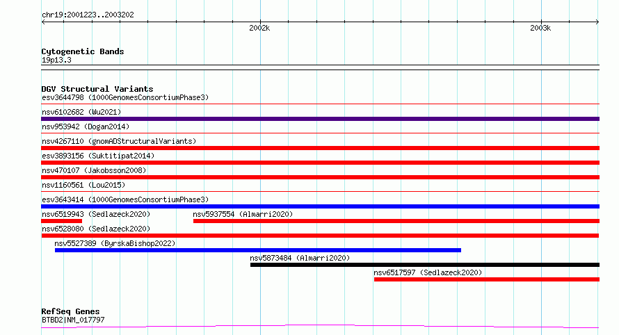Open the nsv5937554 (Almarri2020) label
This screenshot has height=335, width=619.
[x=243, y=214]
